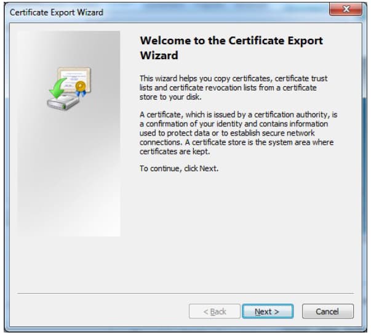Click the gold seal on the certificate
Screen dimensions: 371x335
coord(80,86)
